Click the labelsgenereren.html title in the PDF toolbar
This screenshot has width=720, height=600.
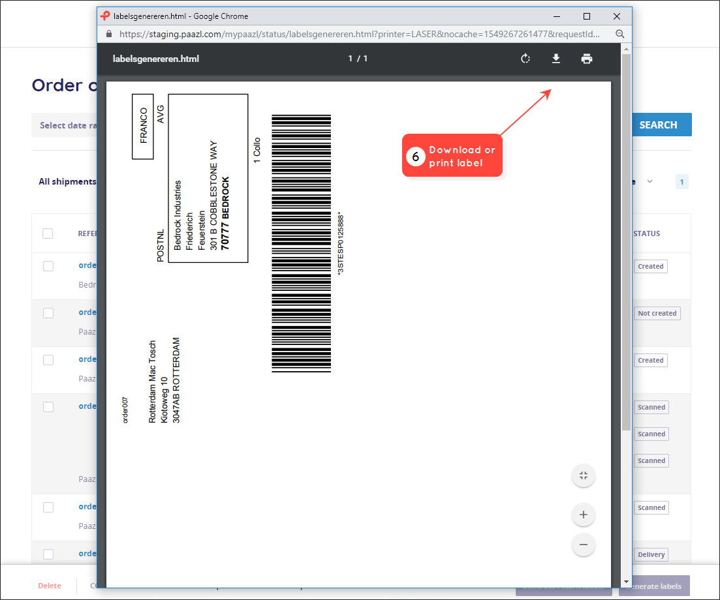point(156,59)
